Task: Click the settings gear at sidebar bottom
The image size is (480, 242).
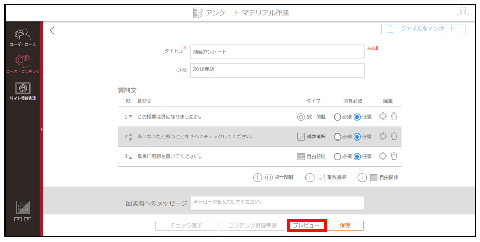Action: point(23,208)
